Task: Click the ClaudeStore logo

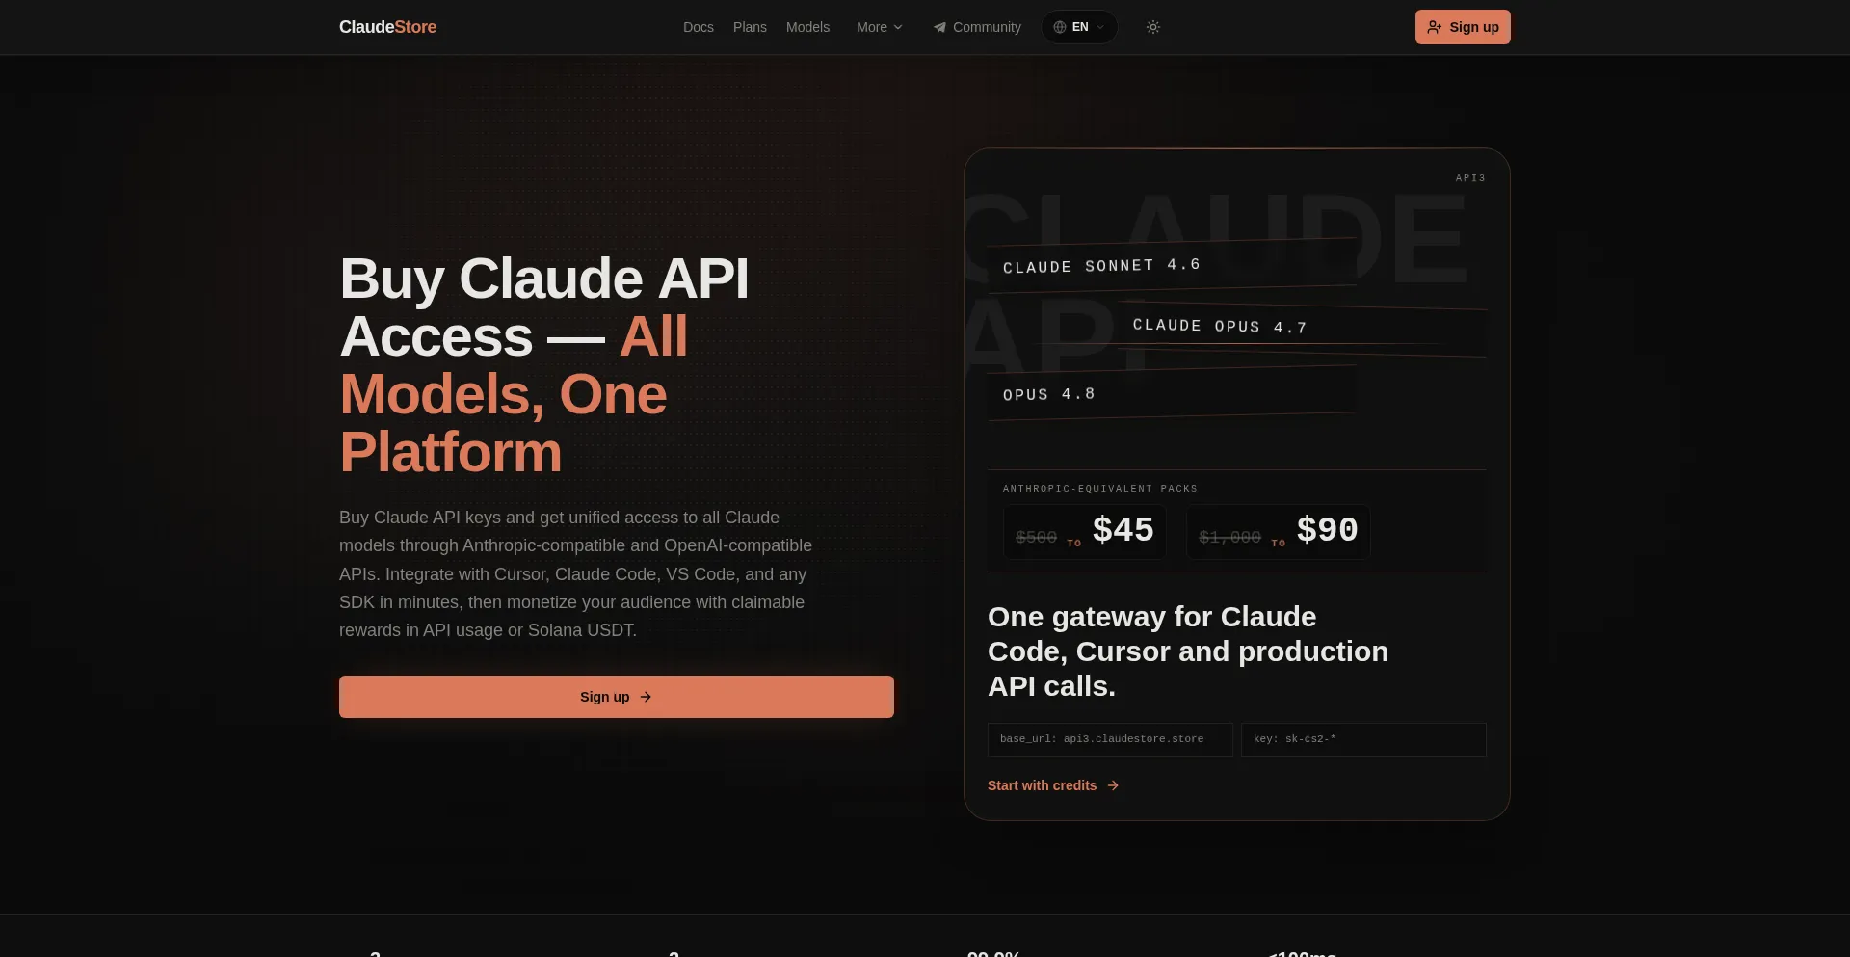Action: [x=387, y=27]
